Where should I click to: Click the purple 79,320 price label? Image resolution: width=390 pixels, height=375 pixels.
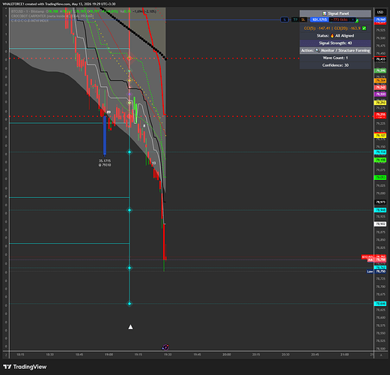pos(380,94)
